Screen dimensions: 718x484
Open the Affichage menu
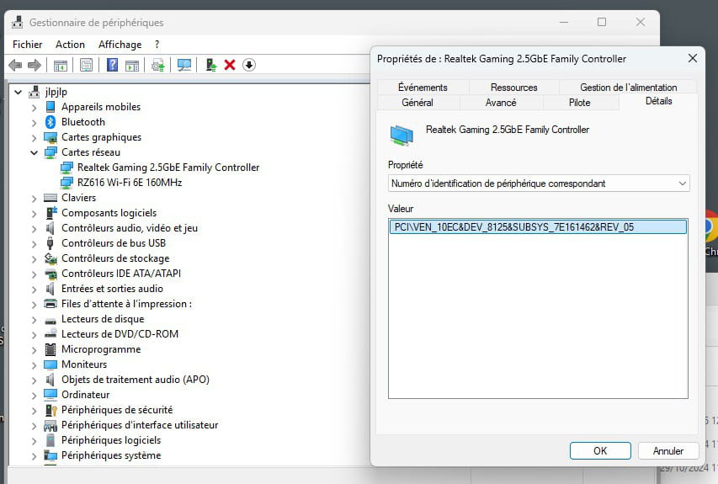click(x=120, y=45)
